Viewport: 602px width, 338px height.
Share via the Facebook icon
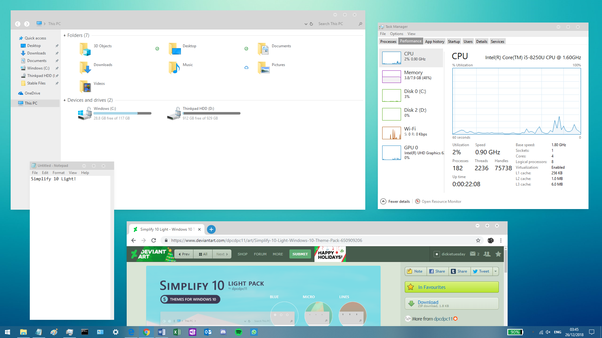(x=431, y=271)
